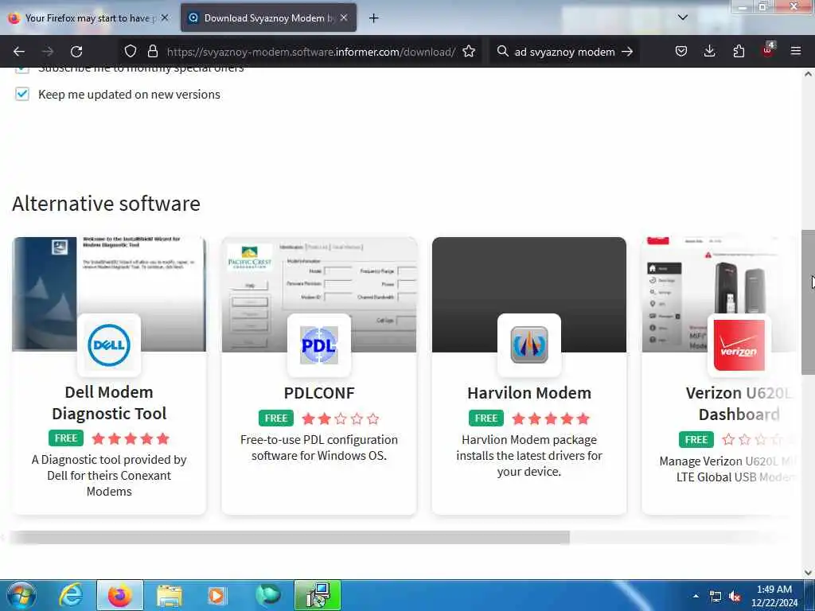Uncheck 'Keep me updated on new versions'
Image resolution: width=815 pixels, height=611 pixels.
[x=21, y=94]
